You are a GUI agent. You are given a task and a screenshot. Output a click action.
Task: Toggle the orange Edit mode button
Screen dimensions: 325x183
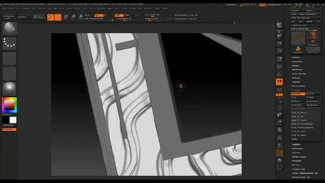50,17
